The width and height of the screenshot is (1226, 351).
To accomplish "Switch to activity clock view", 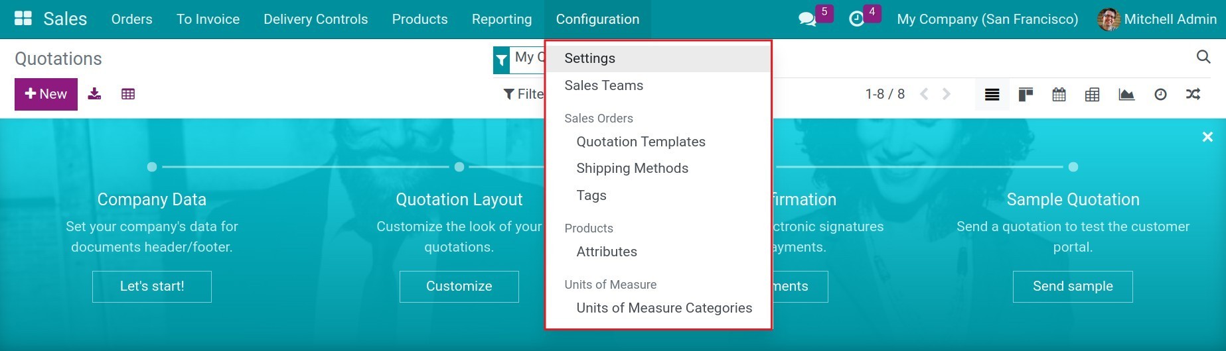I will (x=1160, y=95).
